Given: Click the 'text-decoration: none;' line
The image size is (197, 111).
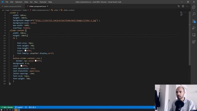Looking at the screenshot, I should 24,68.
